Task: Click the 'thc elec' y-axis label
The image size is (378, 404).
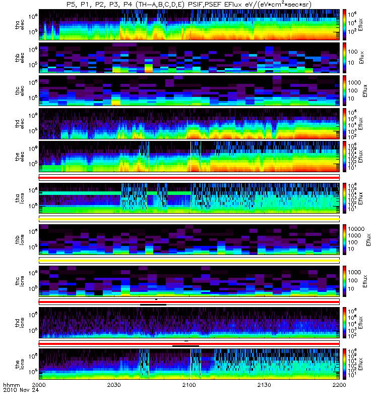Action: point(20,91)
